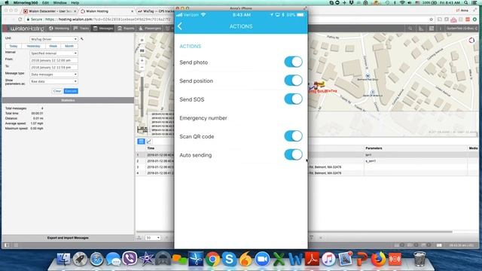The image size is (482, 271).
Task: Open the Reports tab in Wialon
Action: tap(126, 29)
